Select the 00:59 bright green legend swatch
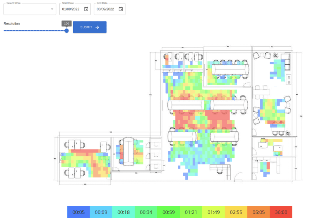The image size is (310, 222). point(168,212)
